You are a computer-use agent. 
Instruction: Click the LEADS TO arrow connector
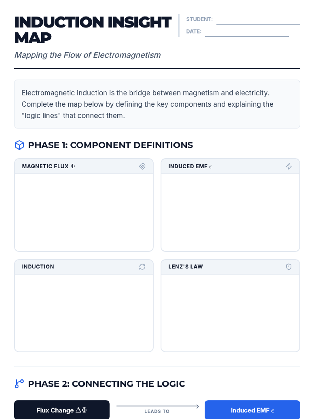[157, 409]
